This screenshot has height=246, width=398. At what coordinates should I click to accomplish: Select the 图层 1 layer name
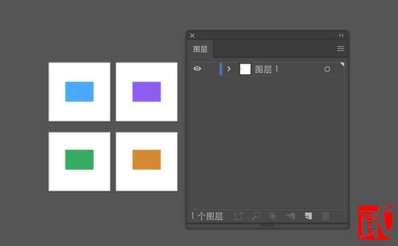(267, 69)
